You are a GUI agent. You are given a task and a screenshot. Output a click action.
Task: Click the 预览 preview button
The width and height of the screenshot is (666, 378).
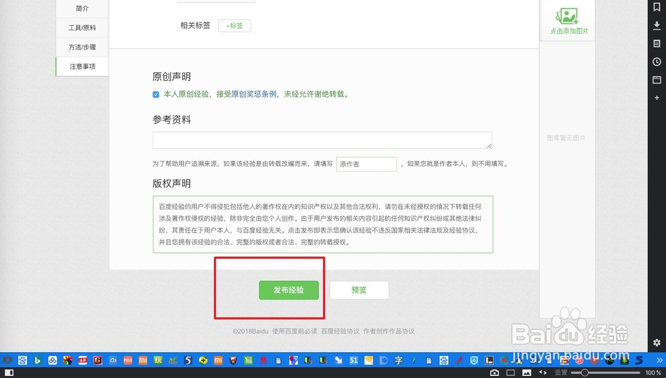click(359, 290)
